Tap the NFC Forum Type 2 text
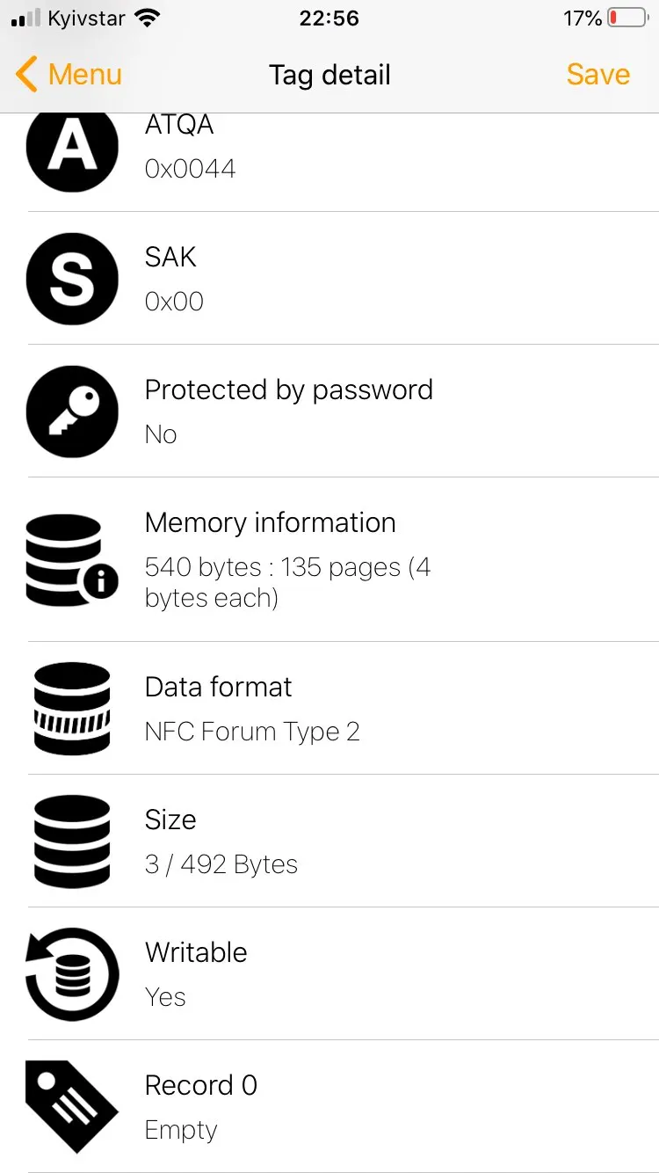659x1173 pixels. tap(252, 732)
